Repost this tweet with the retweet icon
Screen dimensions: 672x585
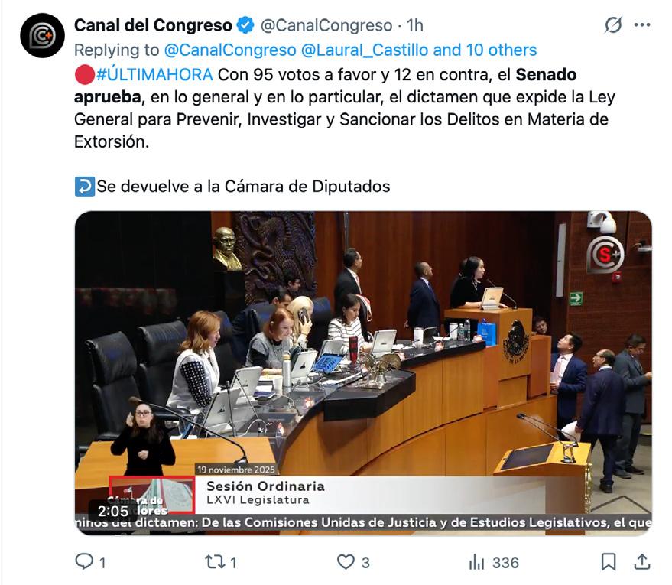(214, 561)
